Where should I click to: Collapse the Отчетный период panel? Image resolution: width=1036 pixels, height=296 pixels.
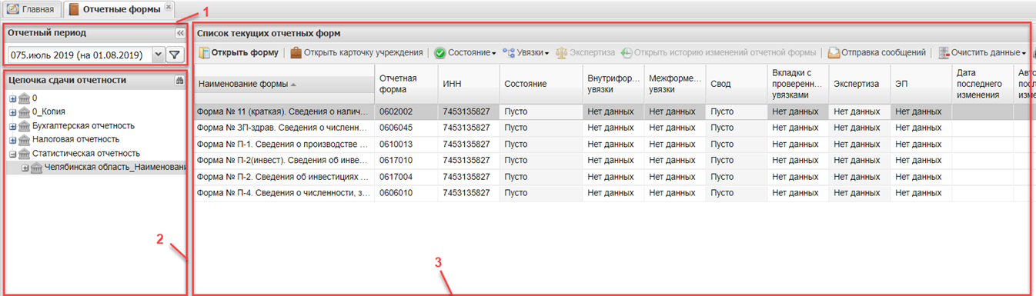click(x=179, y=33)
